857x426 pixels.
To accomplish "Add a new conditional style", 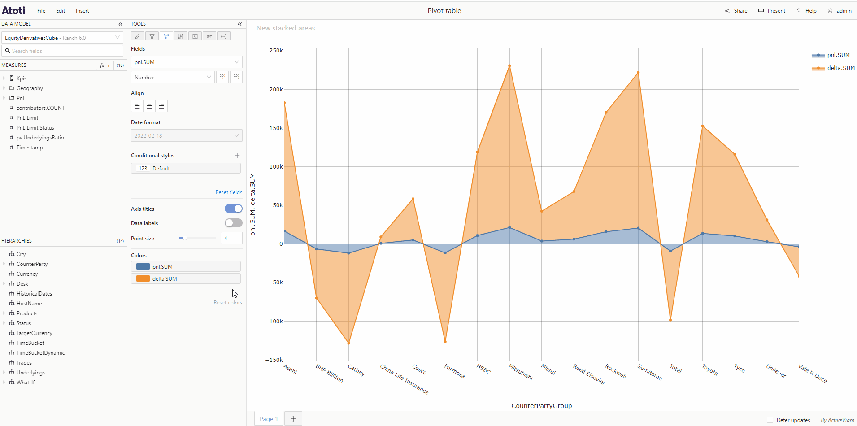I will [237, 156].
